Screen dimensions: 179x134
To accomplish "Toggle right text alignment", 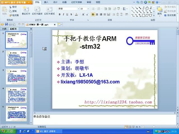I will click(101, 14).
